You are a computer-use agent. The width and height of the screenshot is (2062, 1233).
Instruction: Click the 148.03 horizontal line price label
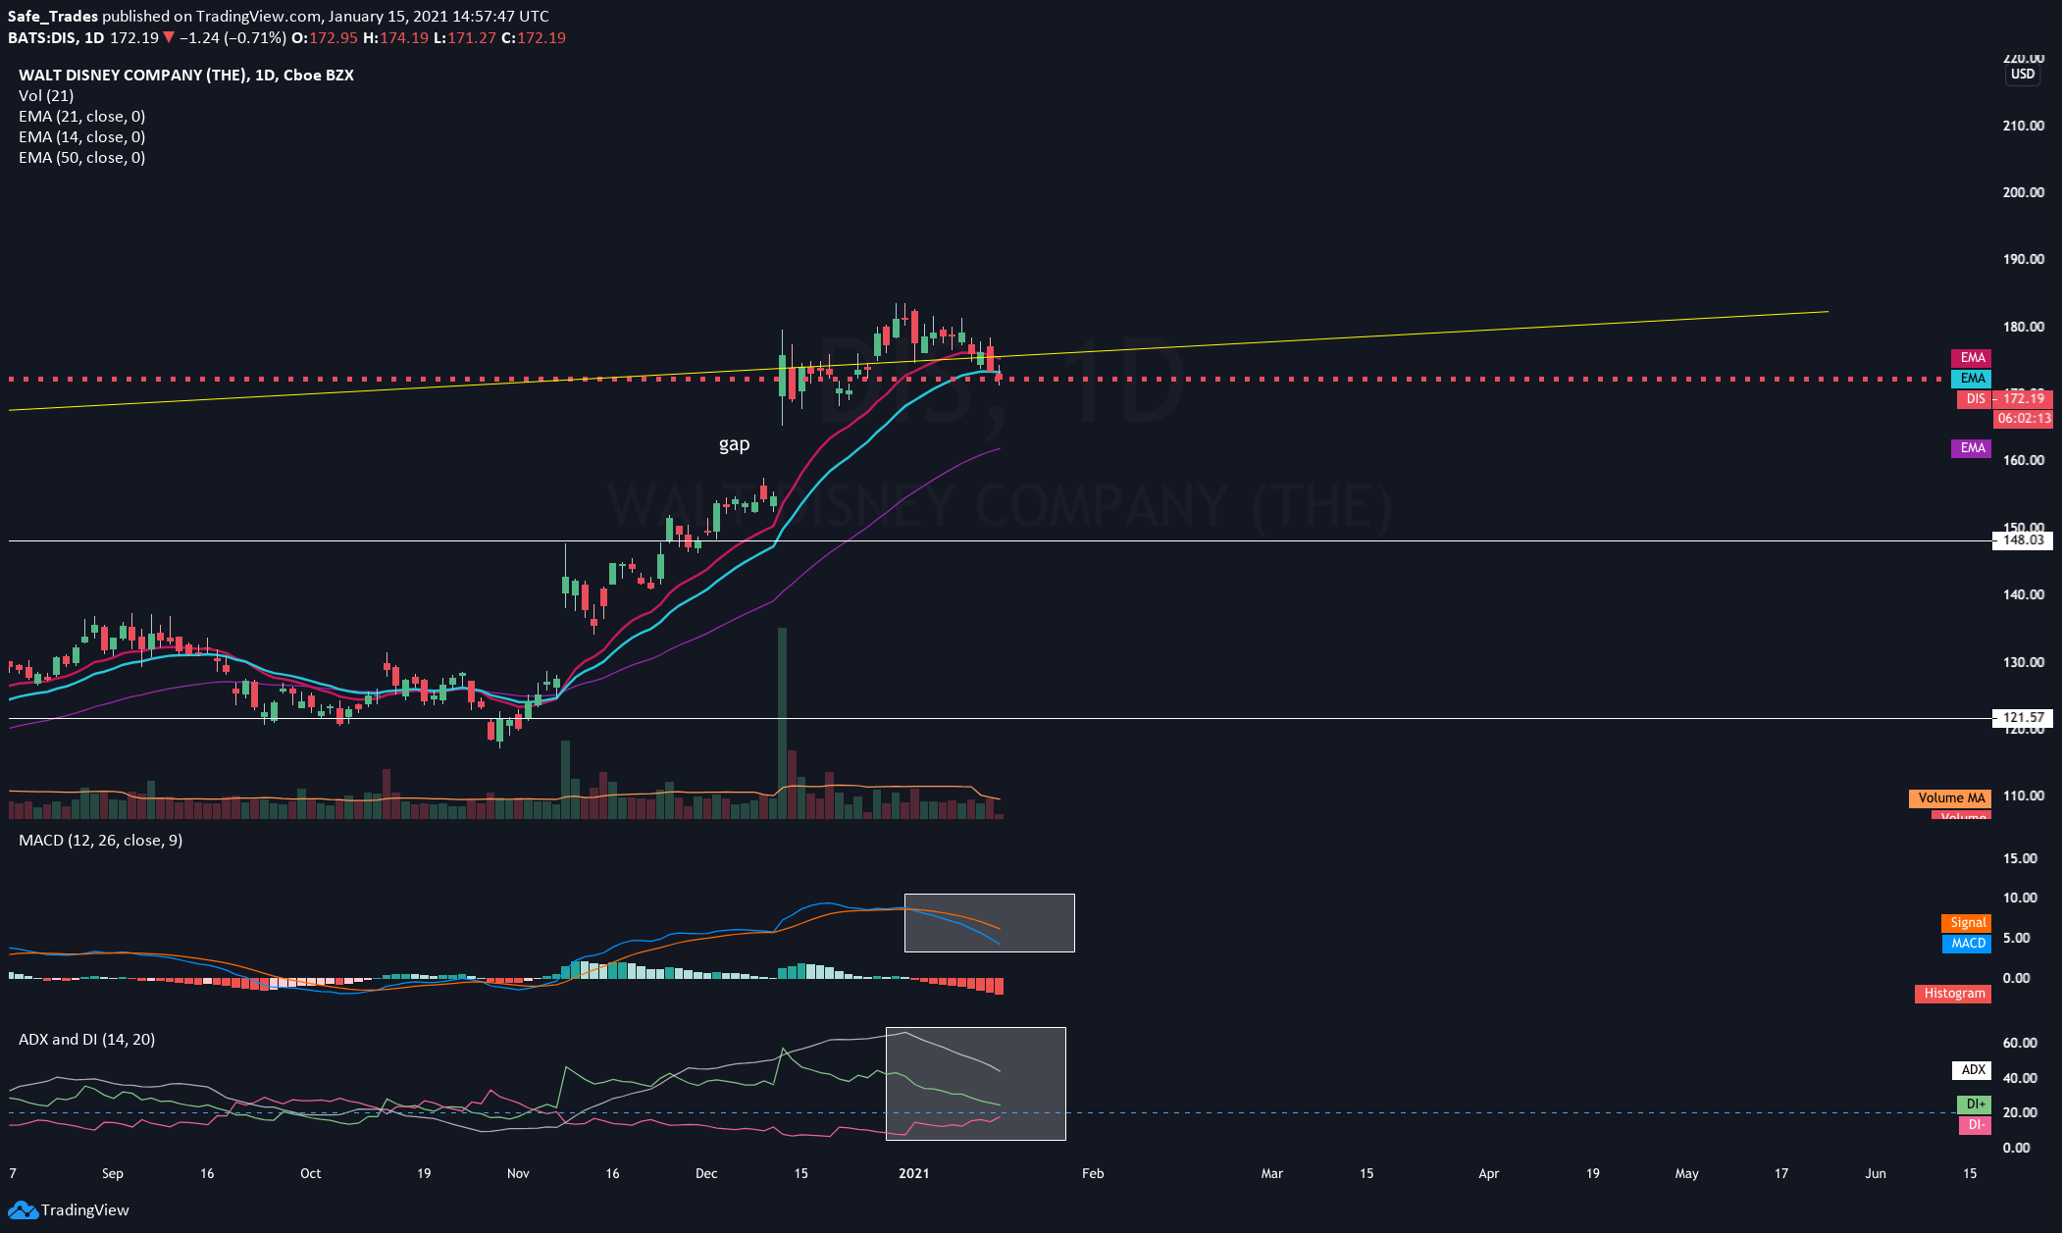(2022, 539)
